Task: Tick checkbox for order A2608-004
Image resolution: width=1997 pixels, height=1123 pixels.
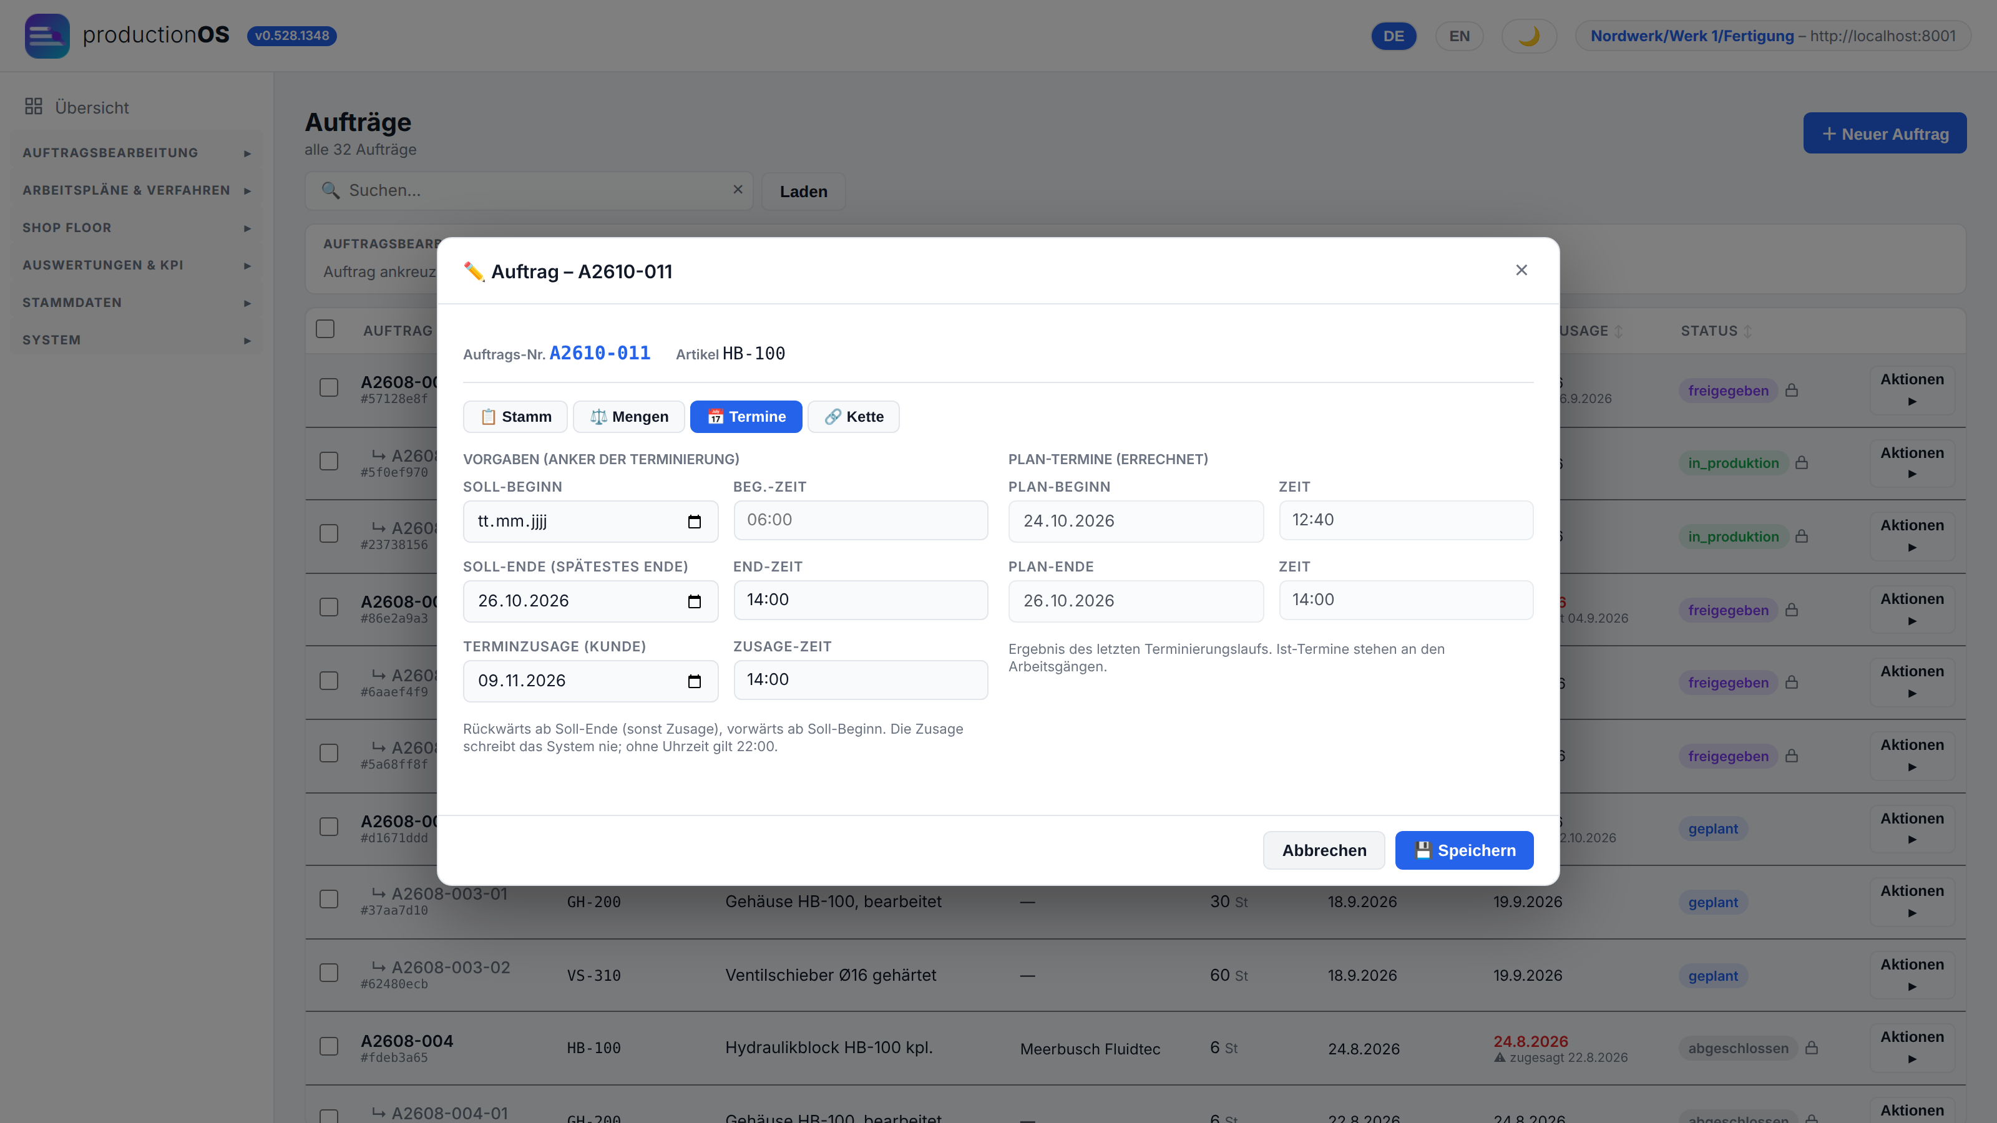Action: pos(329,1046)
